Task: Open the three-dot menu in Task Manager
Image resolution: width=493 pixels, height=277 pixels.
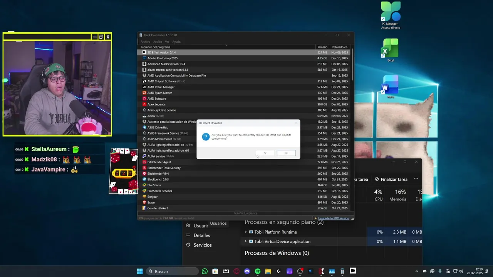Action: pos(416,179)
